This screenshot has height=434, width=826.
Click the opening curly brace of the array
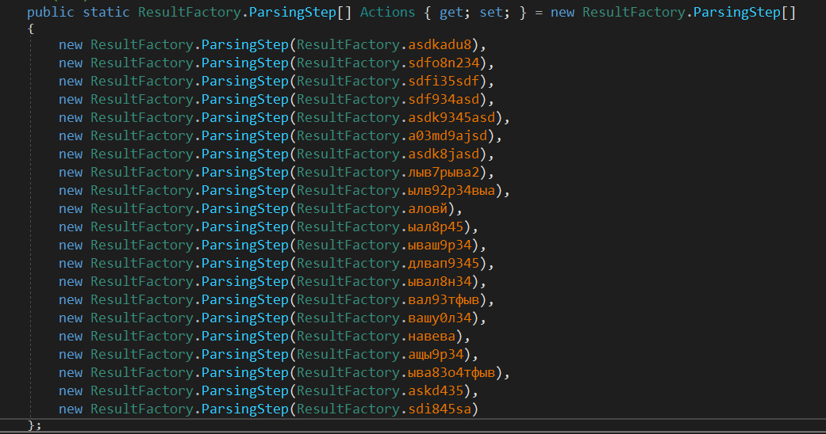coord(30,29)
